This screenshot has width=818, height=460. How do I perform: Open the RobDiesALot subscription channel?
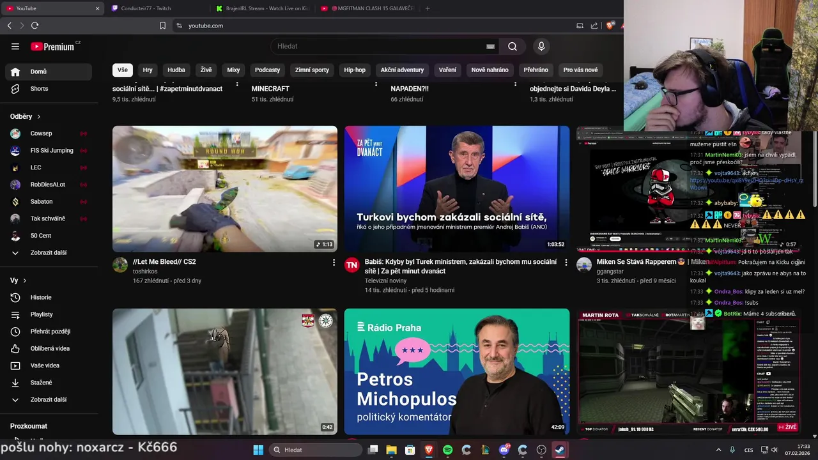pyautogui.click(x=49, y=185)
